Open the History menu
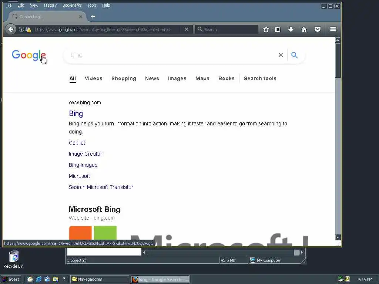 click(x=50, y=5)
